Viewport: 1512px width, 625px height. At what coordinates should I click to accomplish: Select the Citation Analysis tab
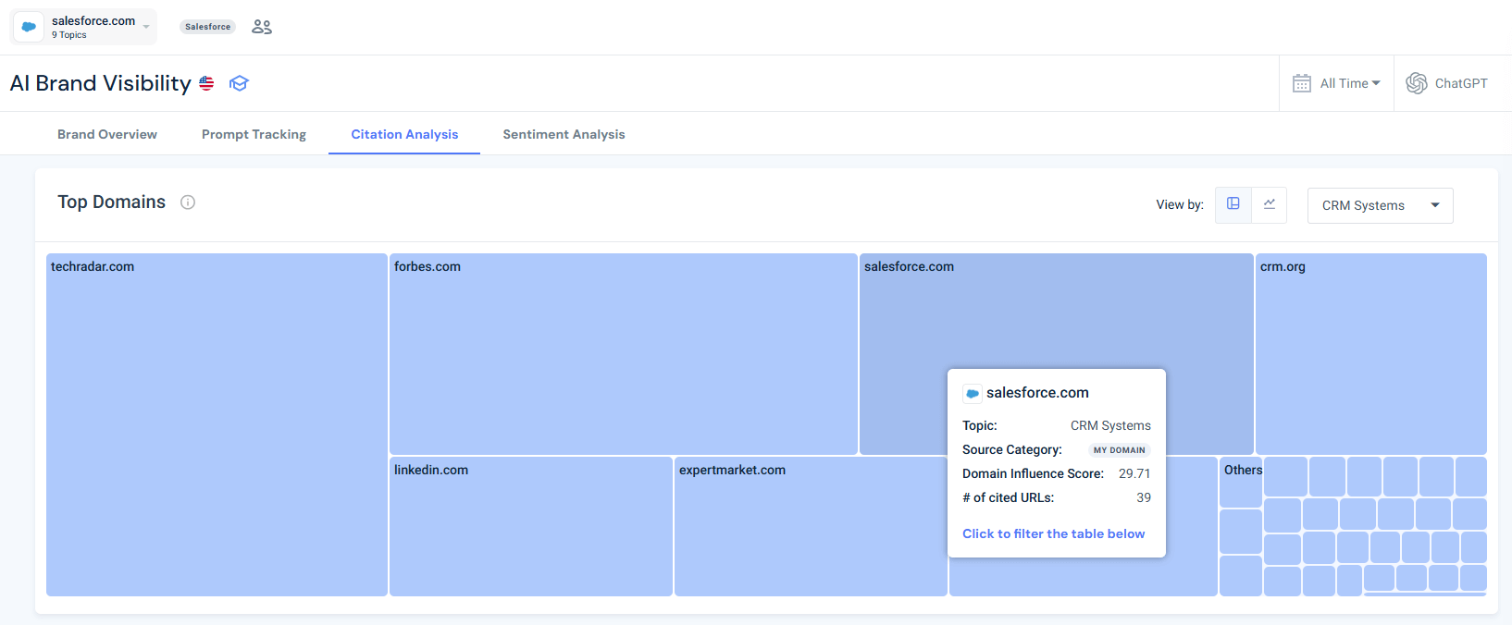pyautogui.click(x=404, y=134)
